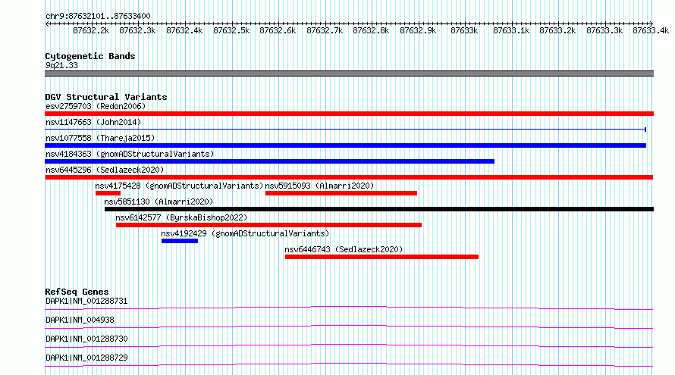The width and height of the screenshot is (675, 375).
Task: Click the RefSeq Genes track title
Action: tap(77, 292)
